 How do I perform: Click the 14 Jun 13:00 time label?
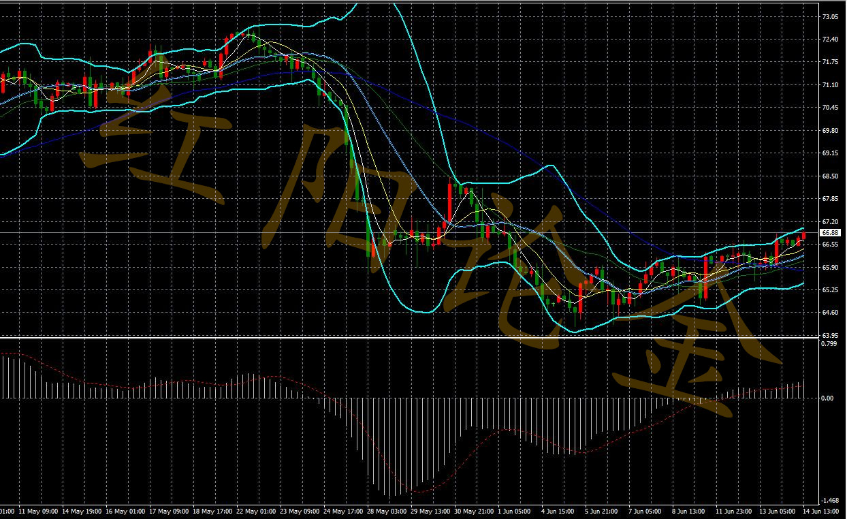(x=822, y=511)
